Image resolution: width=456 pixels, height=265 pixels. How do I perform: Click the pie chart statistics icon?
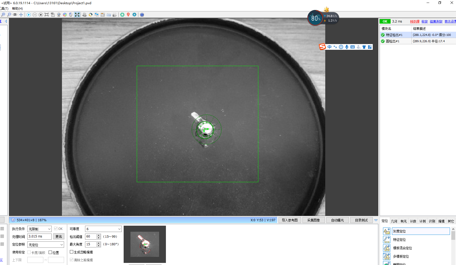click(65, 15)
